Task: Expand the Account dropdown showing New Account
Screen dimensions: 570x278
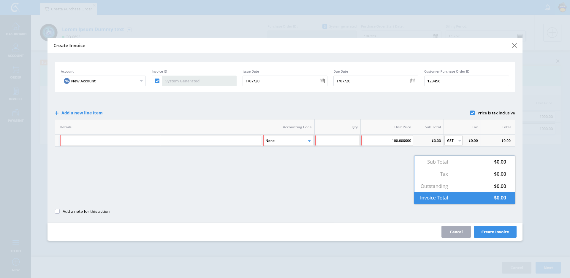Action: click(x=103, y=81)
